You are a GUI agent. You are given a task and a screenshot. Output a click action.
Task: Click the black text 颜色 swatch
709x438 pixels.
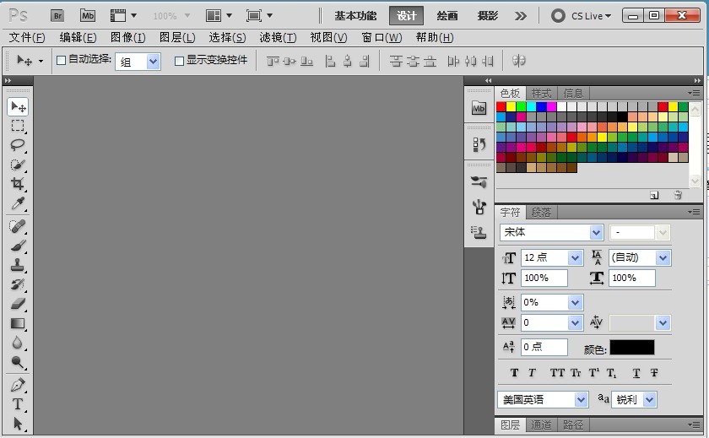(x=631, y=348)
